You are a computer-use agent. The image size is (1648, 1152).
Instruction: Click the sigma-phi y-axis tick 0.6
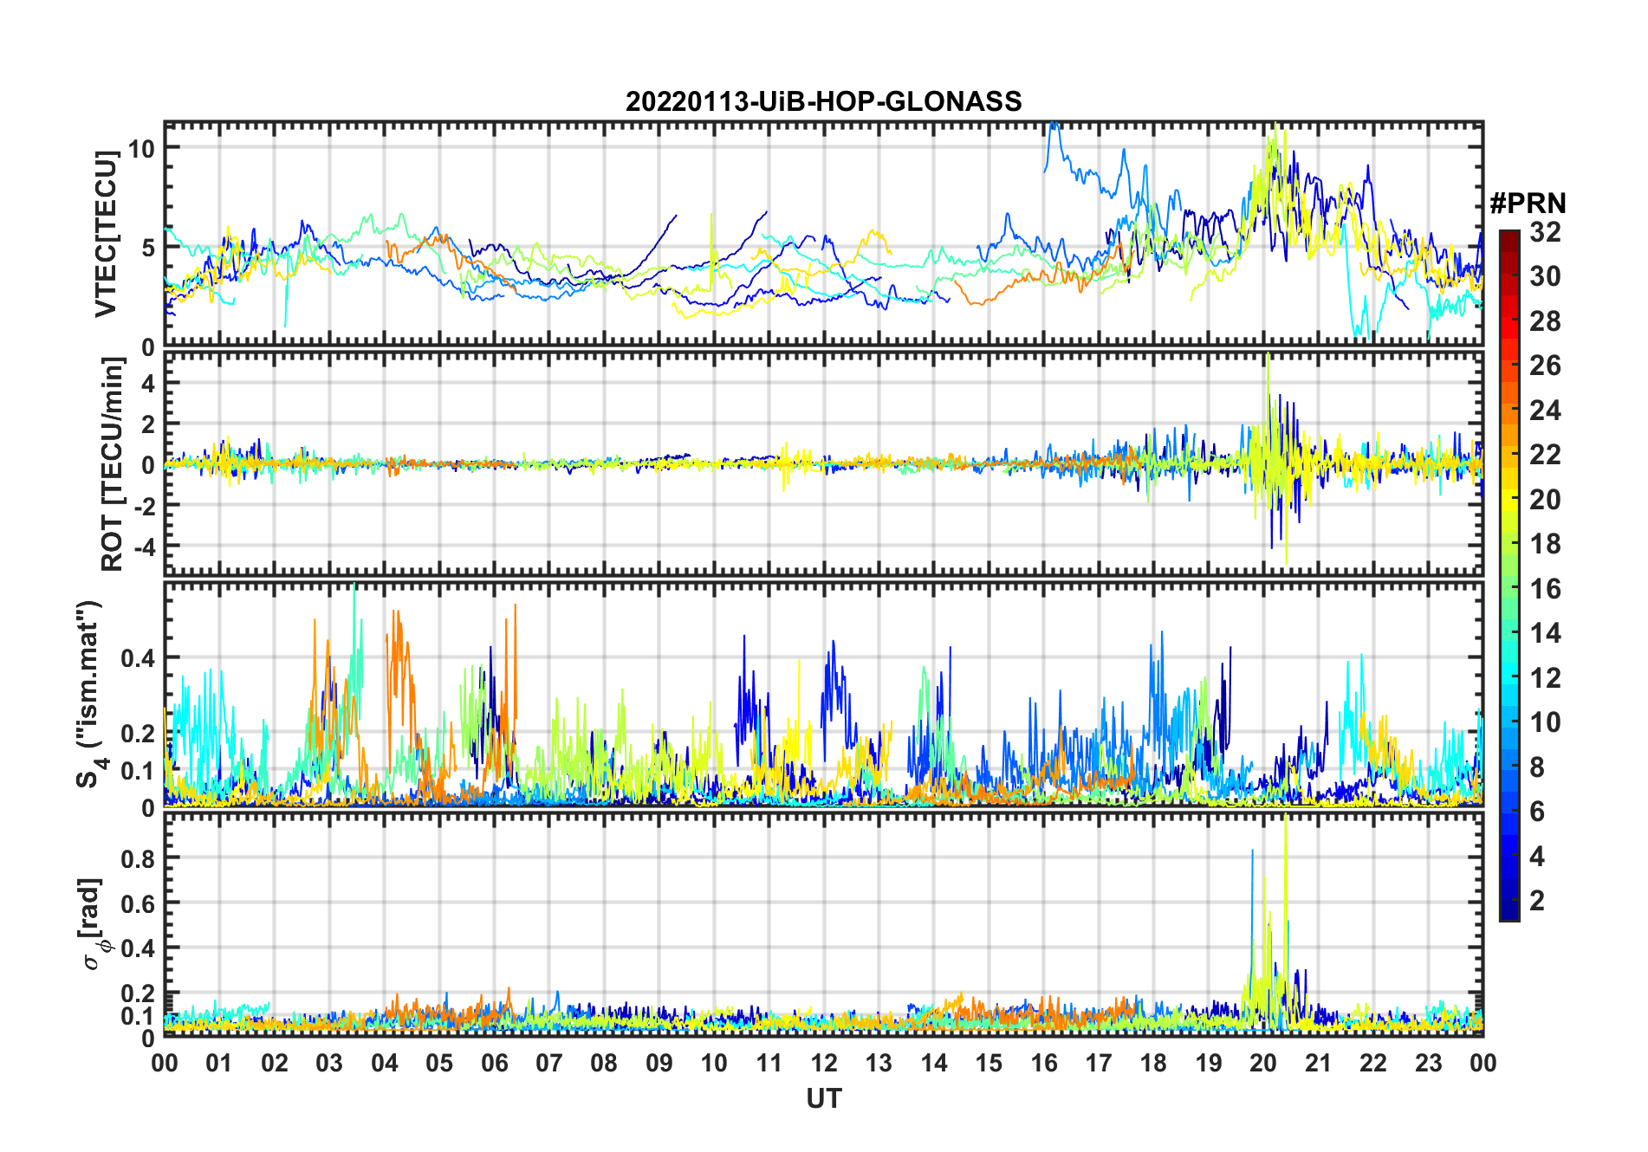[138, 903]
